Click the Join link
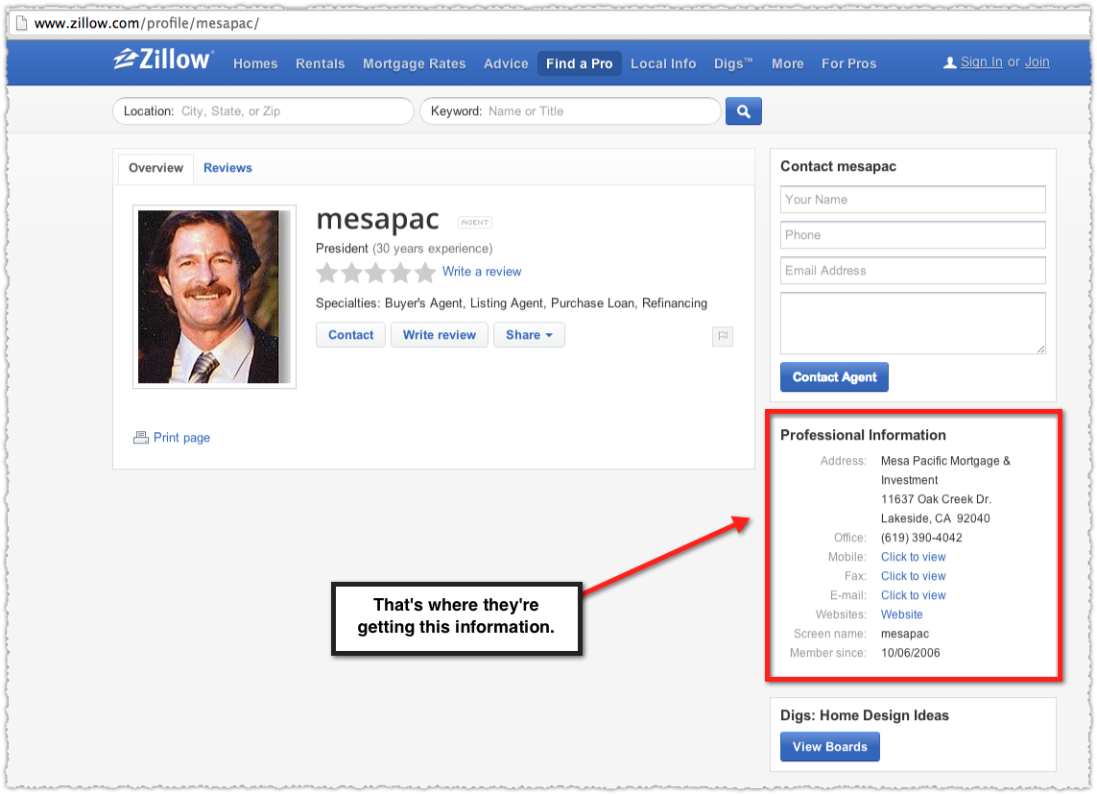1097x794 pixels. tap(1037, 62)
